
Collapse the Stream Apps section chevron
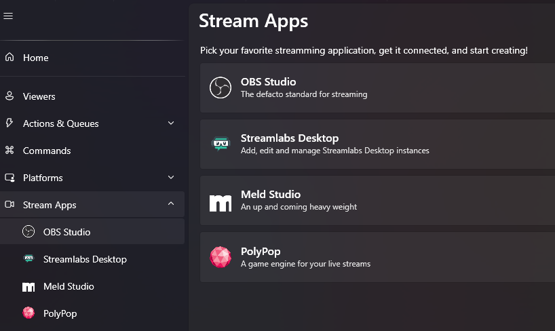171,203
